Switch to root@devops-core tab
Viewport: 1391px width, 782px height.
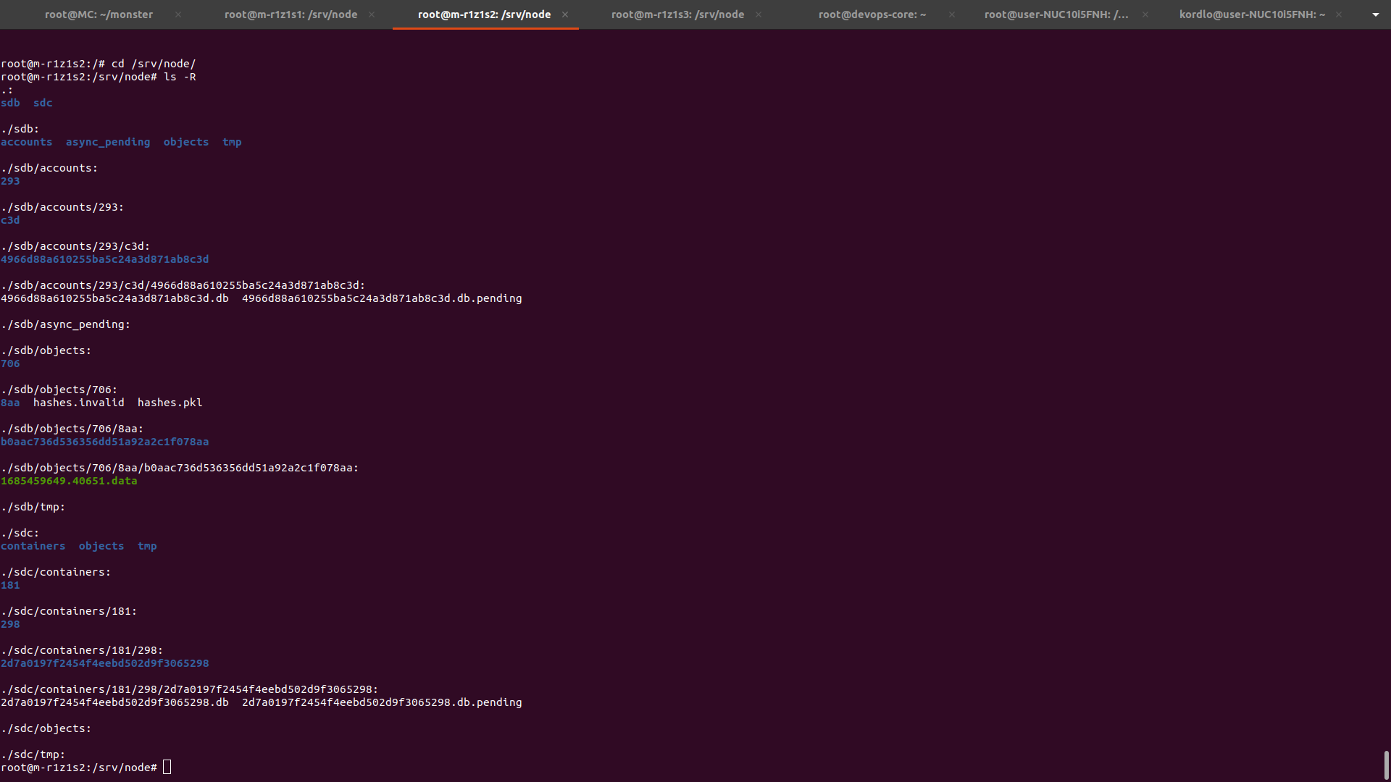click(x=872, y=14)
